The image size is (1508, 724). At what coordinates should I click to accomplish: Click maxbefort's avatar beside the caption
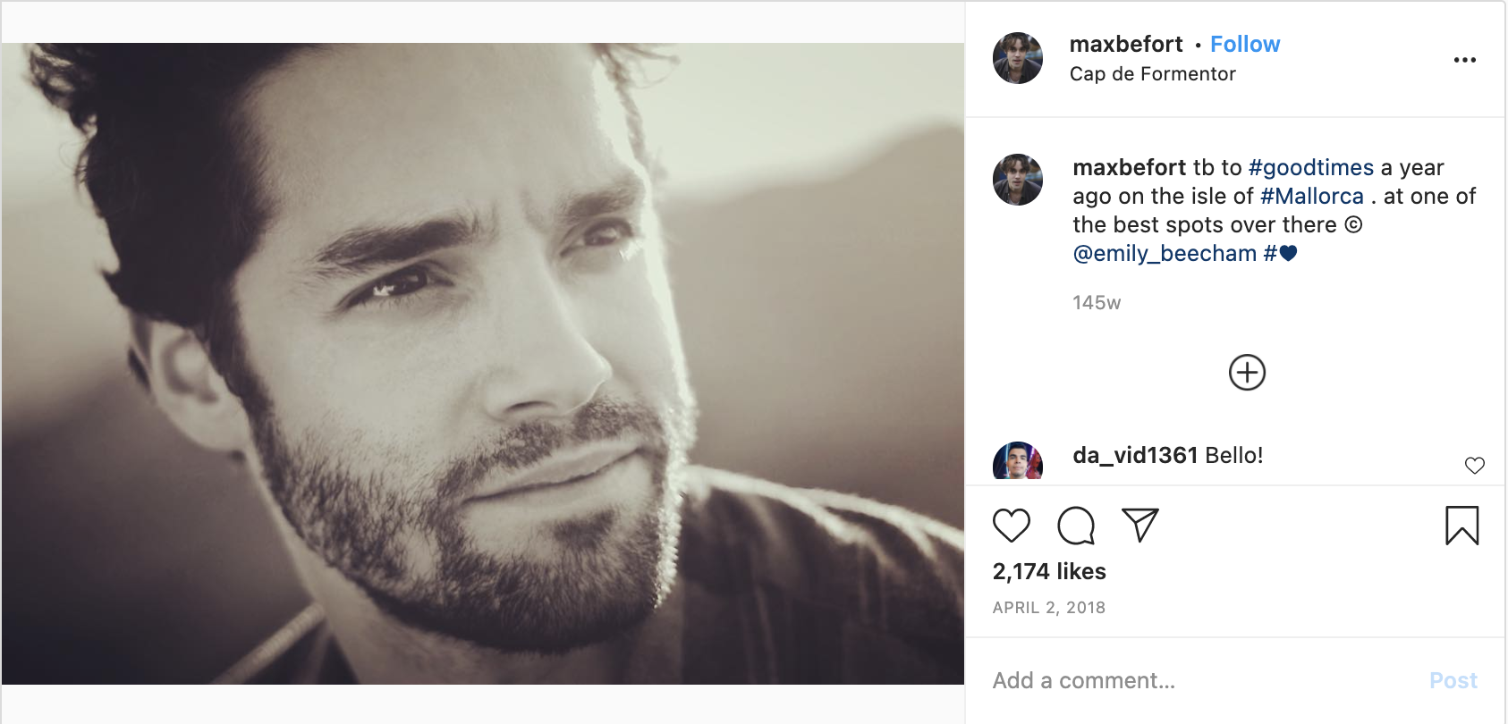(1018, 180)
